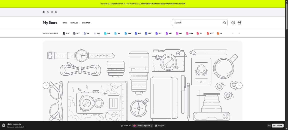The image size is (288, 130).
Task: Click the magnifier icon in the search box
Action: (224, 23)
